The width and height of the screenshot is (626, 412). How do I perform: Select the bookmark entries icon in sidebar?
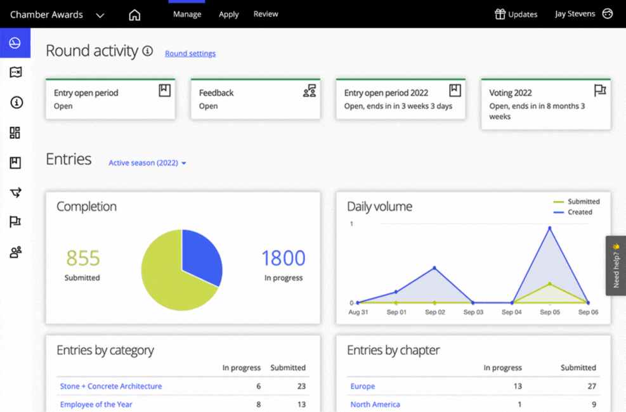click(15, 163)
